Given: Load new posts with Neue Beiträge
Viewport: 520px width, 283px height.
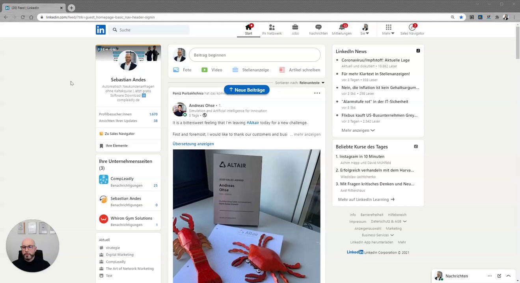Looking at the screenshot, I should click(247, 90).
